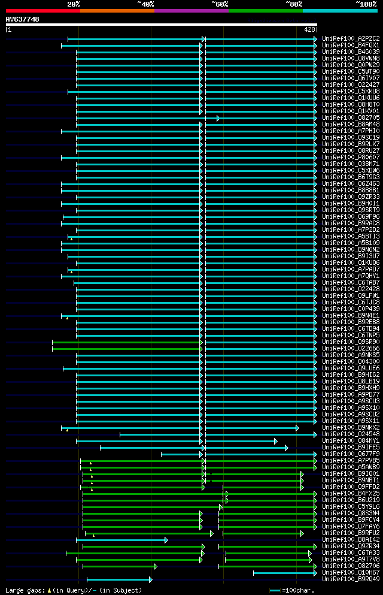Select hit label UniRef100_O24548
This screenshot has height=595, width=383.
[x=351, y=434]
